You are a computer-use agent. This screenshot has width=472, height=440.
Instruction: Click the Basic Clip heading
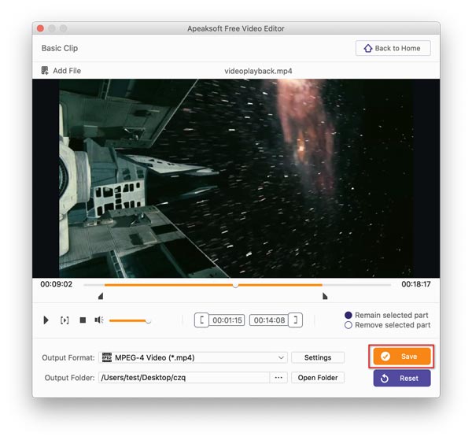click(60, 48)
